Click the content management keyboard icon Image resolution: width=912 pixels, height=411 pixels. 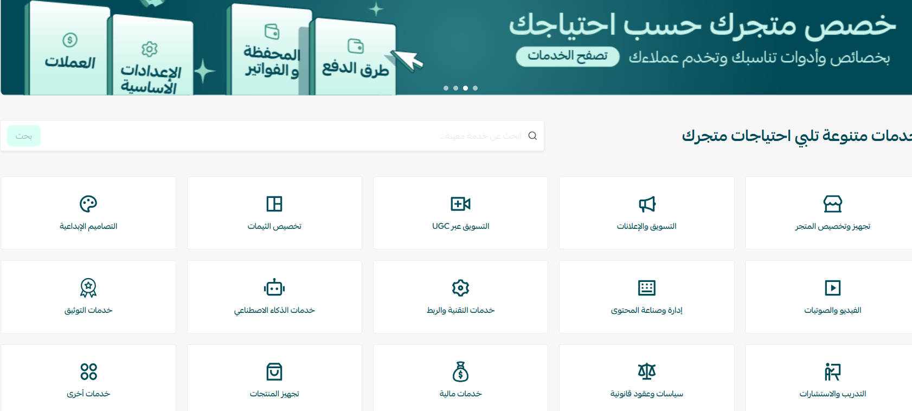647,288
